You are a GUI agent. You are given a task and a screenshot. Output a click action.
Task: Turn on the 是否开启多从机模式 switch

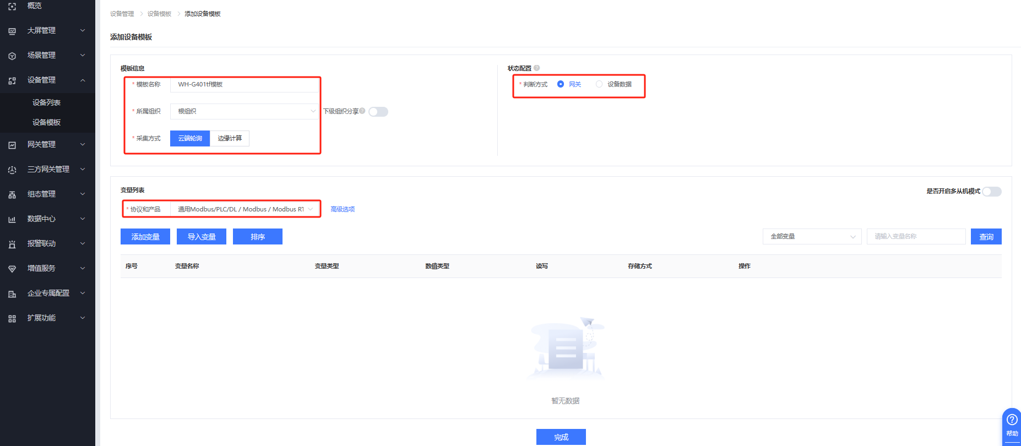(991, 192)
